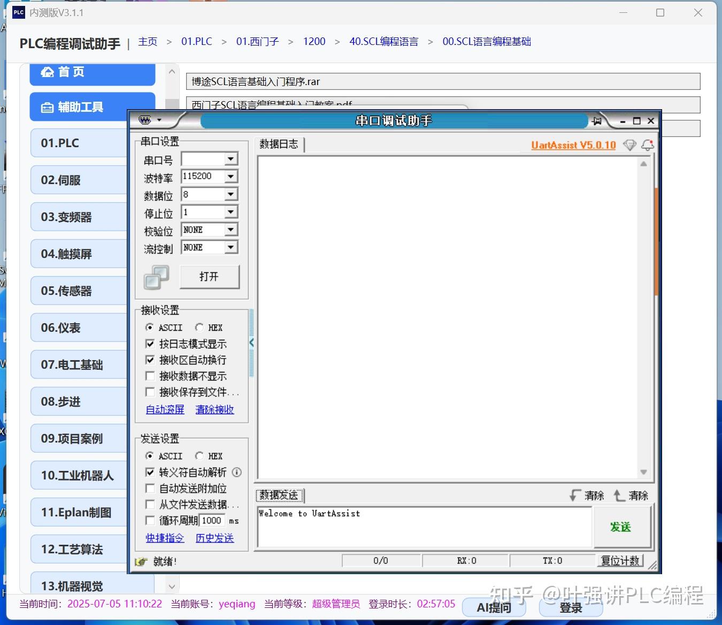This screenshot has height=625, width=722.
Task: Click the UartAssist logo icon on the titlebar
Action: coord(145,120)
